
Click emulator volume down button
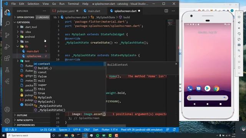239,28
